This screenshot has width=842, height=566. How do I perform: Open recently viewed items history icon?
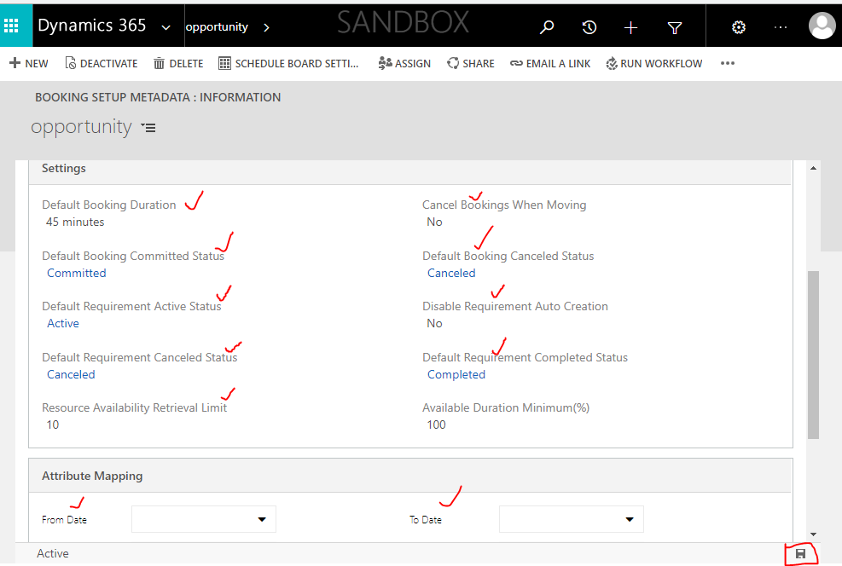point(589,27)
